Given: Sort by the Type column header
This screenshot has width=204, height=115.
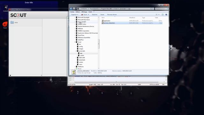Looking at the screenshot, I should [143, 18].
